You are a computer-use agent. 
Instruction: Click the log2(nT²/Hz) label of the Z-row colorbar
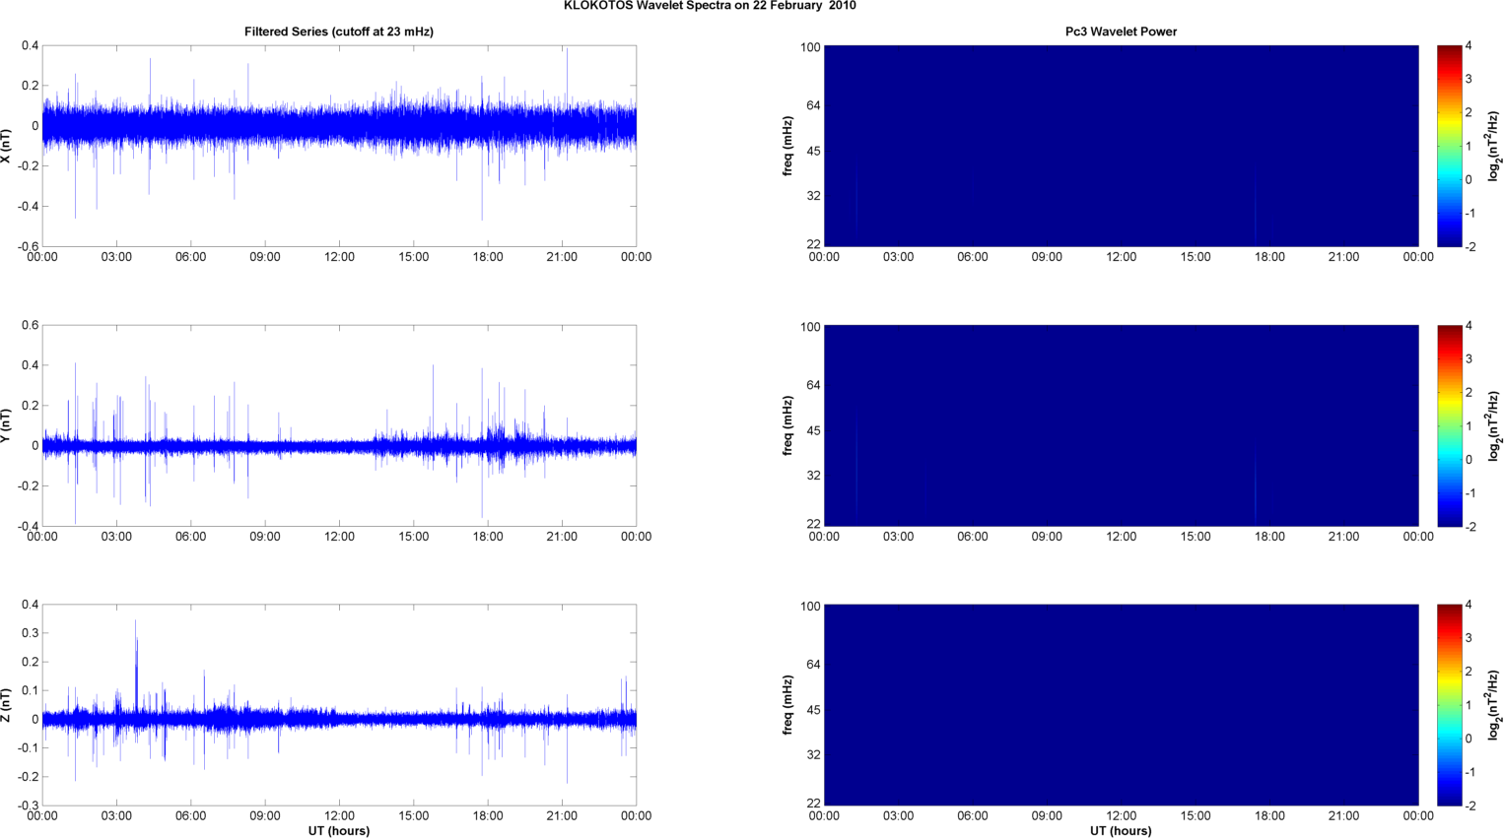[1494, 705]
